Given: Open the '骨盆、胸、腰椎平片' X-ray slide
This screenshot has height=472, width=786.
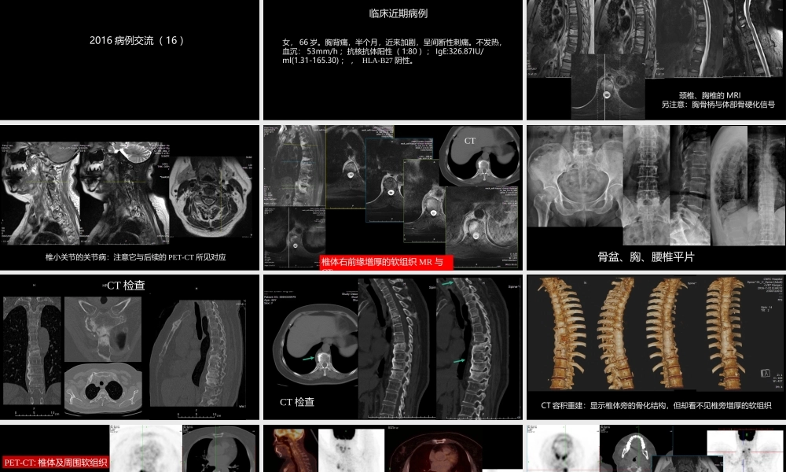Looking at the screenshot, I should [x=656, y=197].
